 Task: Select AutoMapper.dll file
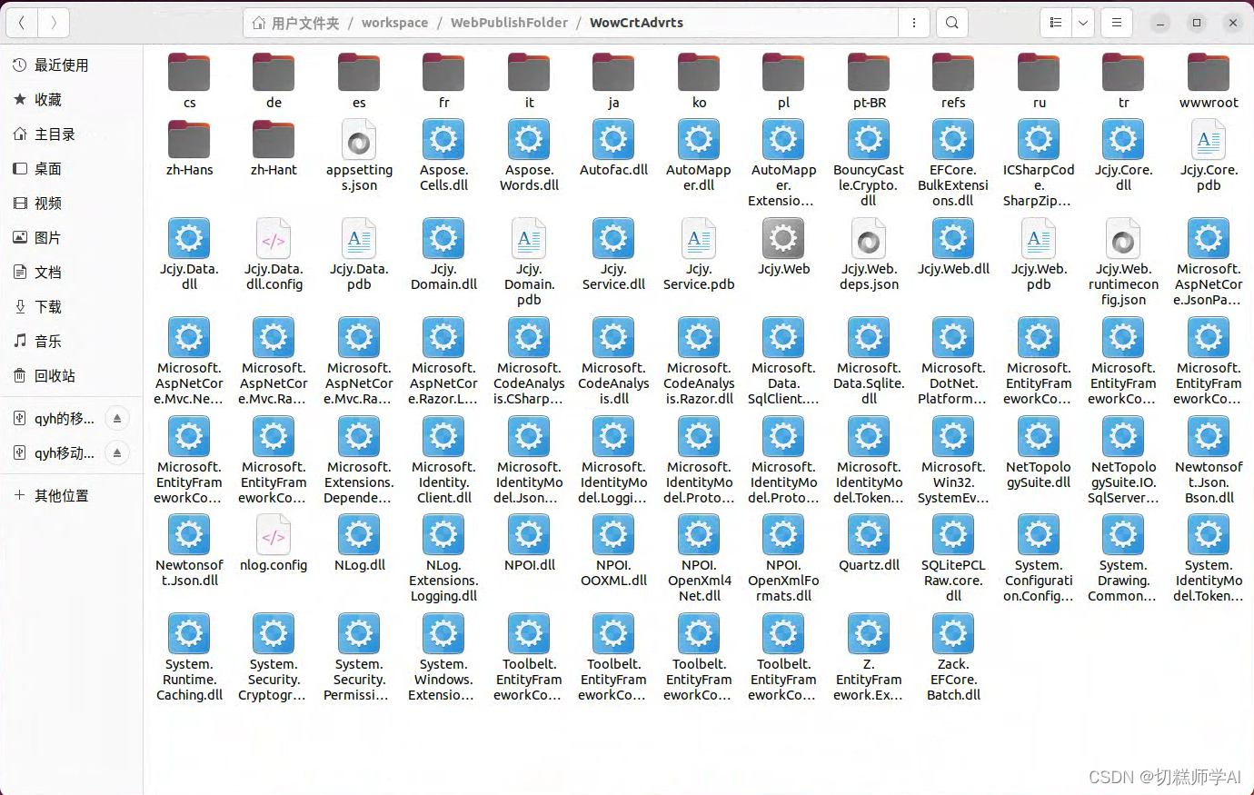click(699, 156)
